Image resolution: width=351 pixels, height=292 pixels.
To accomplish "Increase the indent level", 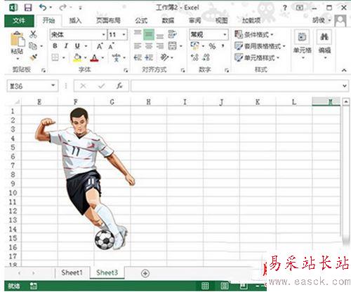I will pyautogui.click(x=149, y=57).
